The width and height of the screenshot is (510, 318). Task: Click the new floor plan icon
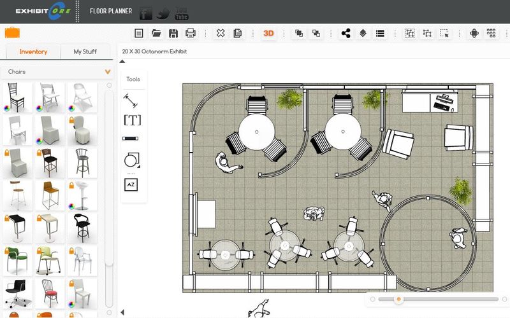coord(139,33)
